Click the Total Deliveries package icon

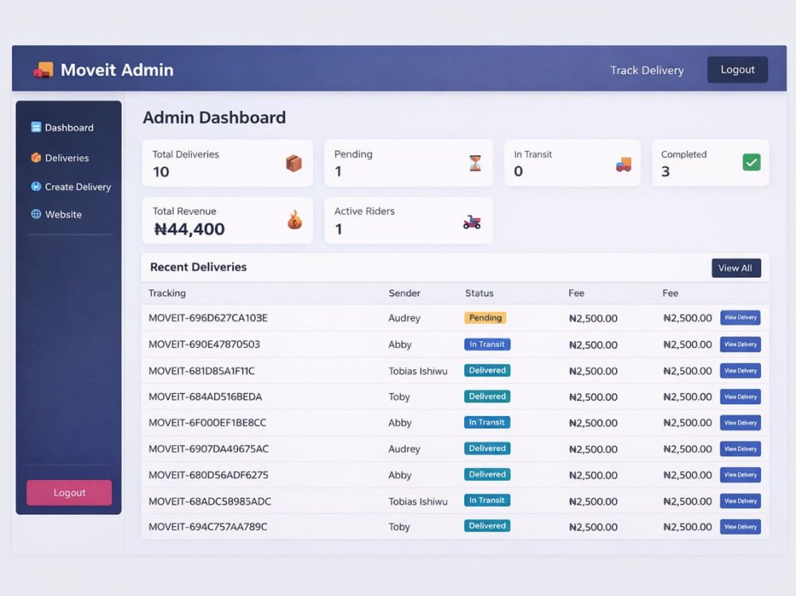point(294,163)
